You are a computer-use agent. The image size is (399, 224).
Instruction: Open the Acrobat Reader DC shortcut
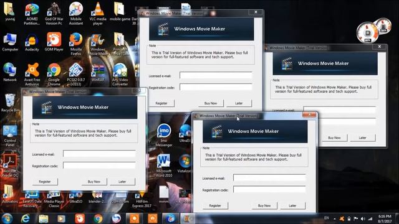tap(10, 166)
